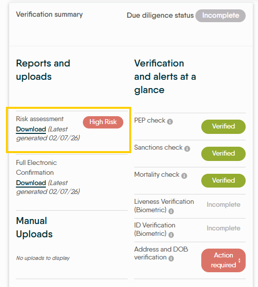The image size is (258, 287).
Task: Click the Sanctions check Verified badge
Action: [223, 154]
